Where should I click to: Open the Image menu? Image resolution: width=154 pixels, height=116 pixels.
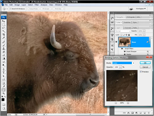pos(17,5)
